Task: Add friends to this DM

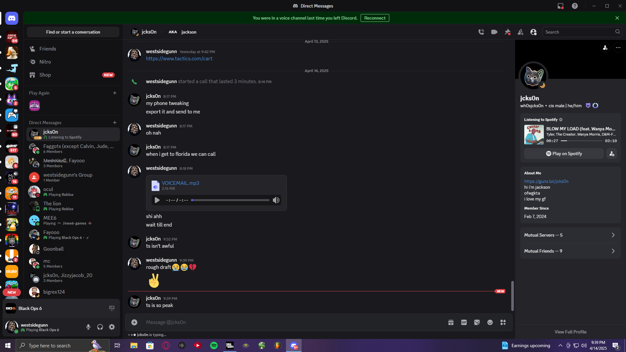Action: [x=520, y=32]
